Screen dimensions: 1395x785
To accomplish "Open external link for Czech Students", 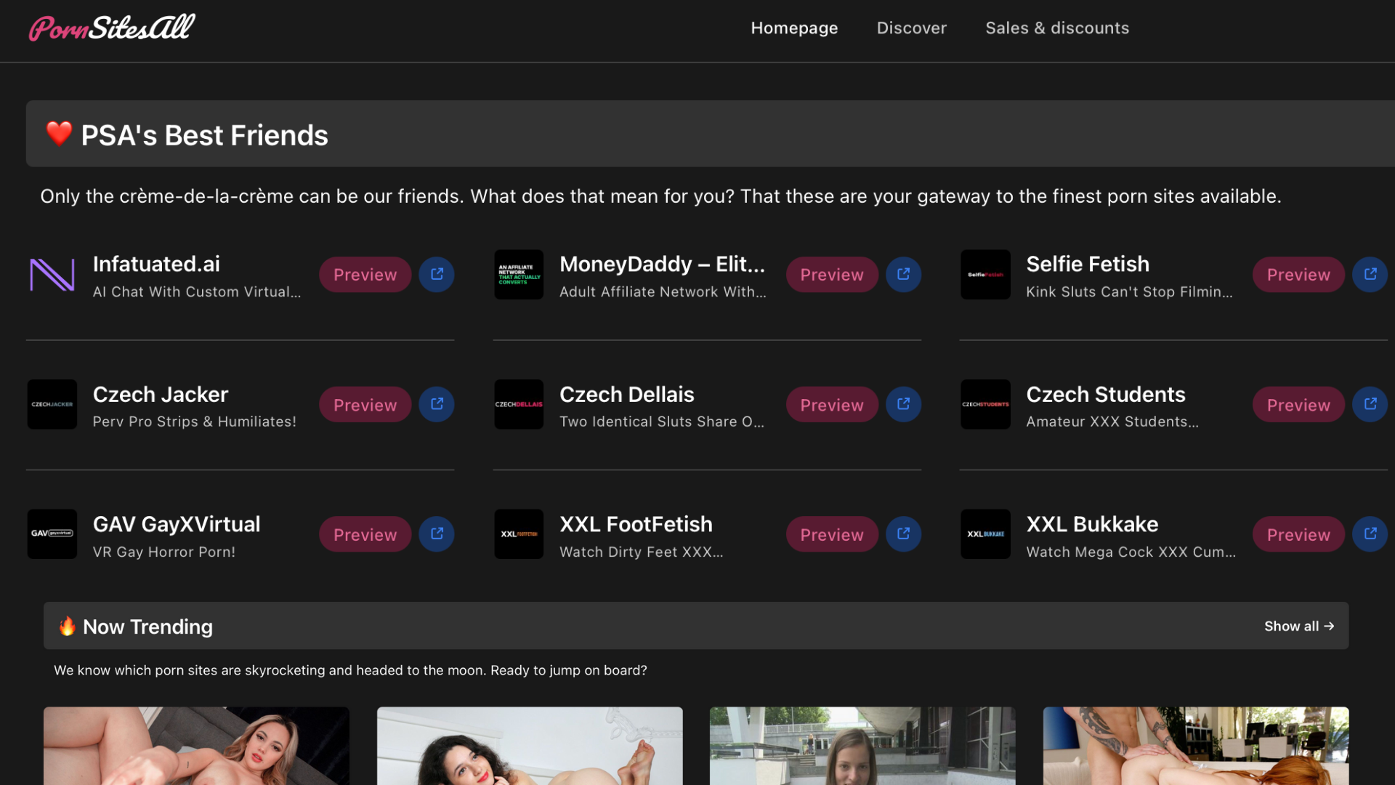I will [1370, 404].
